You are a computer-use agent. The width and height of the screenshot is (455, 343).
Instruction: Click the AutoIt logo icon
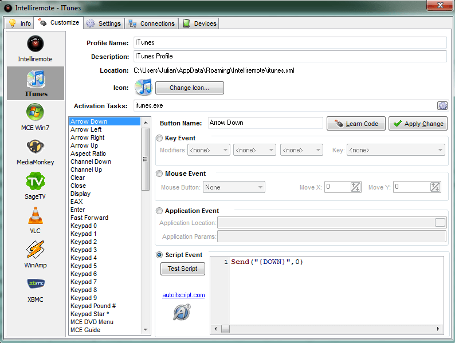tap(182, 312)
